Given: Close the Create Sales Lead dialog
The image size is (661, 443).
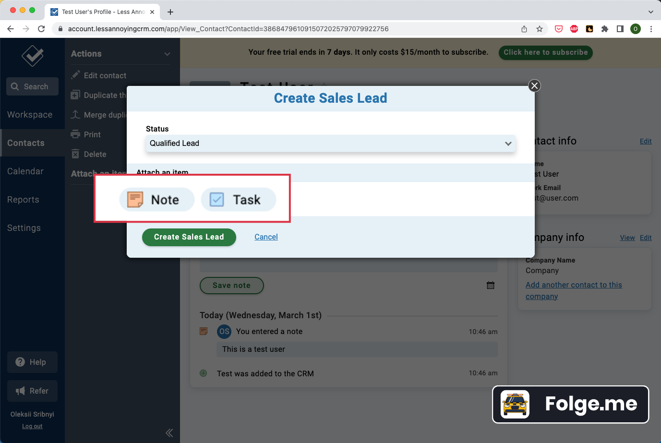Looking at the screenshot, I should click(x=534, y=86).
